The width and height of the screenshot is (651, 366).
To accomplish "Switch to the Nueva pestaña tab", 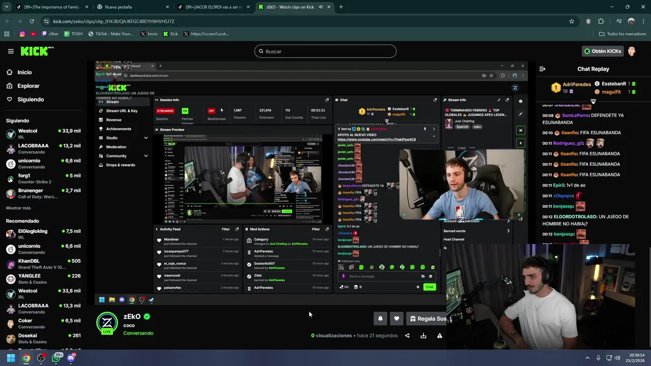I will click(132, 7).
